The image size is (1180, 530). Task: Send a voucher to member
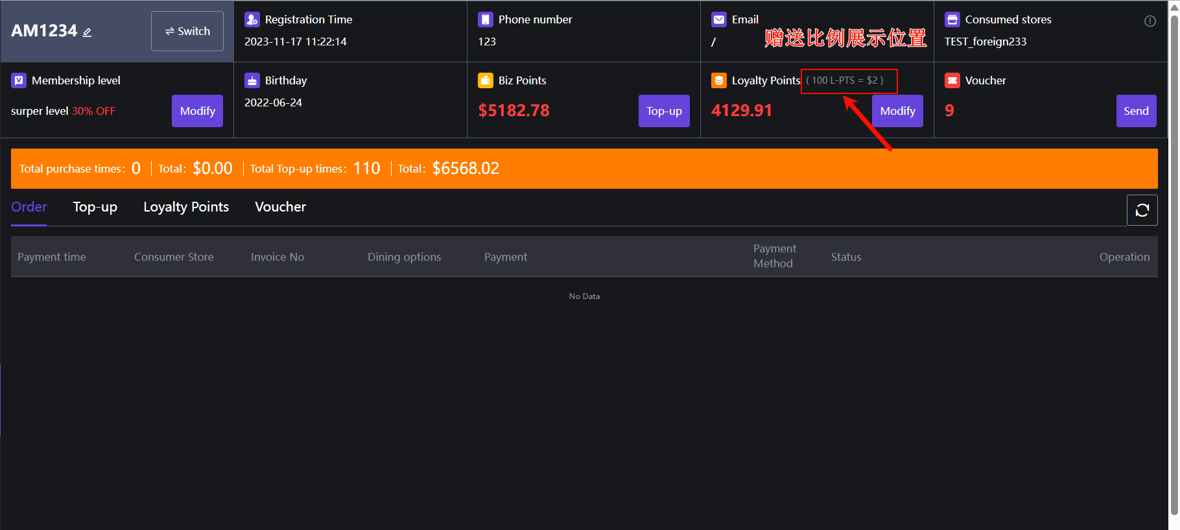click(x=1136, y=111)
